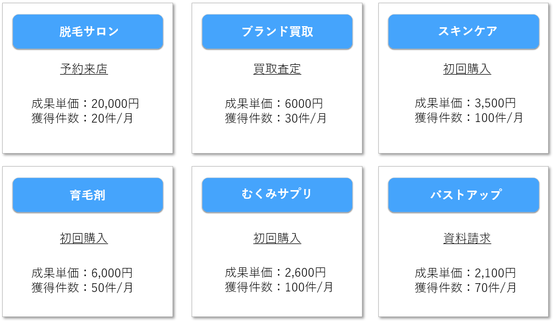The image size is (553, 323).
Task: Click the ブランド買取 blue button
Action: point(277,32)
